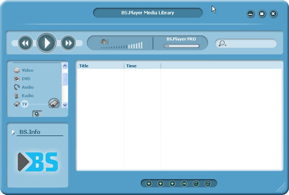This screenshot has height=195, width=289.
Task: Mute audio via the speaker icon
Action: [104, 42]
